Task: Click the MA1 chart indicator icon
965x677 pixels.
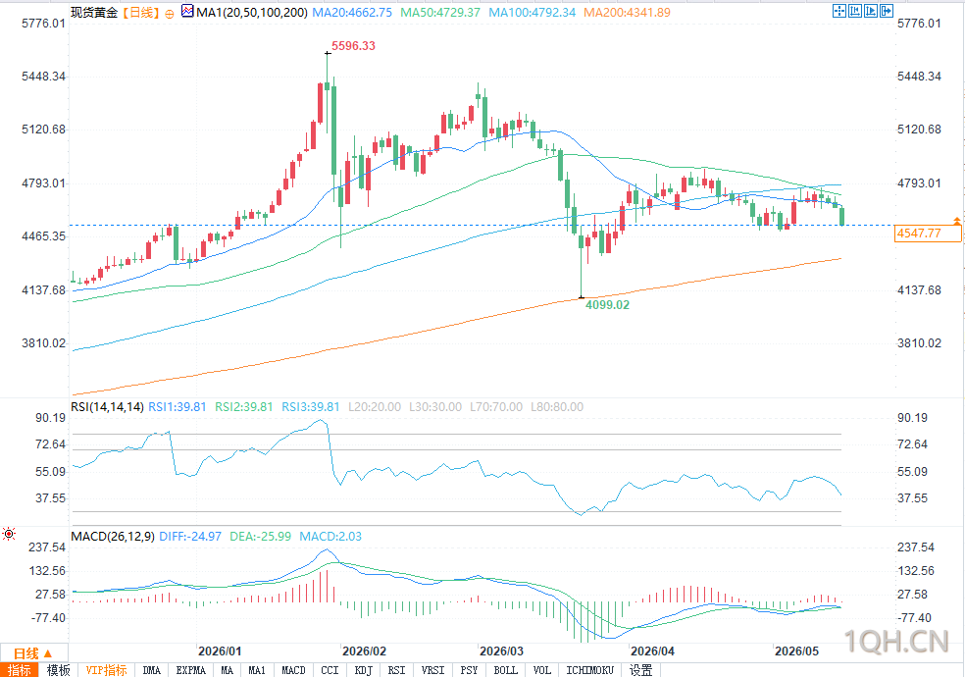Action: (187, 11)
